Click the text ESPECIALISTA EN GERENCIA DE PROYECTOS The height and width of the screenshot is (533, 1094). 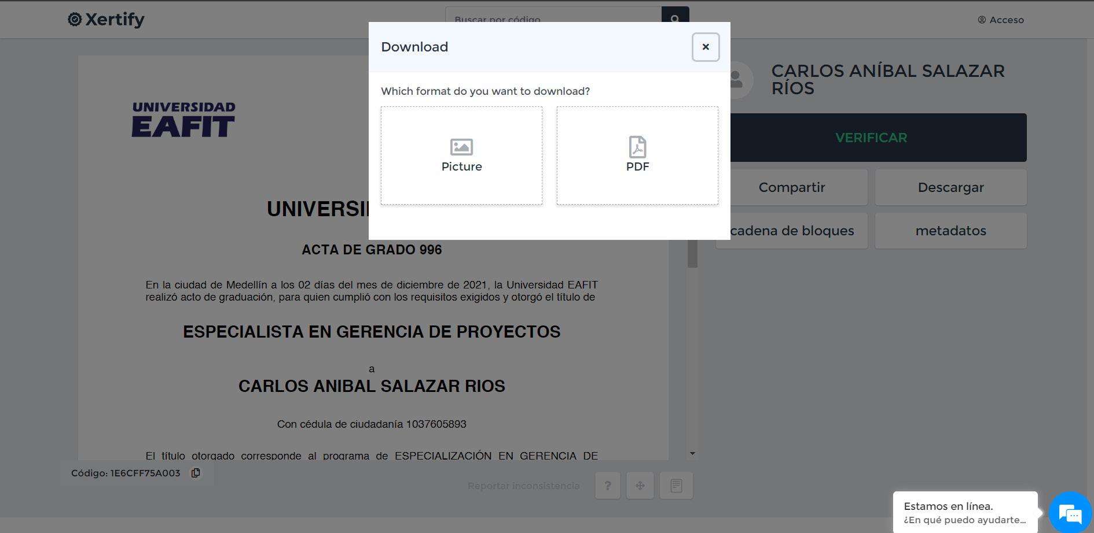372,332
